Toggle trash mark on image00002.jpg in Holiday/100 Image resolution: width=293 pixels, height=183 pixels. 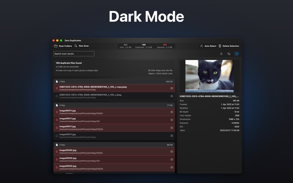[57, 160]
